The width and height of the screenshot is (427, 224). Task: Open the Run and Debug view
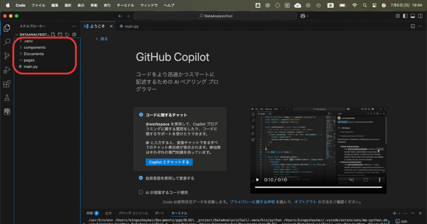click(7, 70)
